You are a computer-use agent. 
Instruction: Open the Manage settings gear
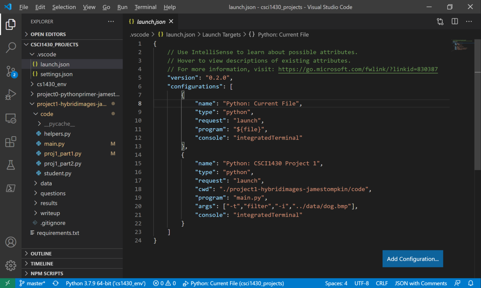pyautogui.click(x=11, y=265)
